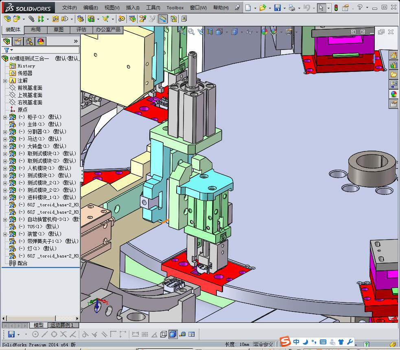This screenshot has width=400, height=350.
Task: Open the ConfigurationManager tab in left panel
Action: pos(29,41)
